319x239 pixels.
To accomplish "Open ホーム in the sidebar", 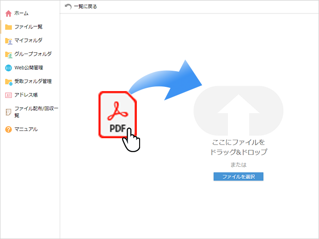I will coord(21,13).
